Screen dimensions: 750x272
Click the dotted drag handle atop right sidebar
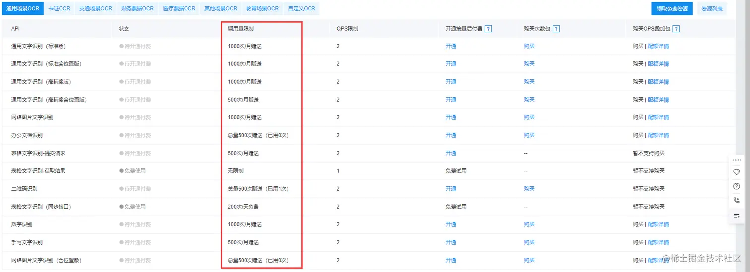(736, 160)
